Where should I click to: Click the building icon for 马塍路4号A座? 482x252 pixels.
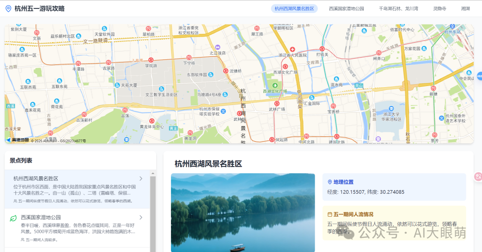pyautogui.click(x=225, y=94)
